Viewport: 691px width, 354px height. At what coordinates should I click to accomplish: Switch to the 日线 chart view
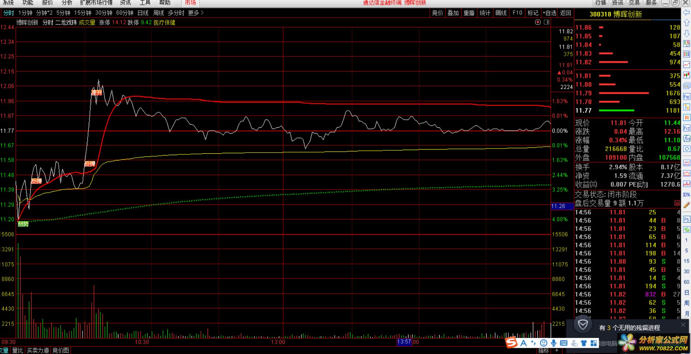143,13
